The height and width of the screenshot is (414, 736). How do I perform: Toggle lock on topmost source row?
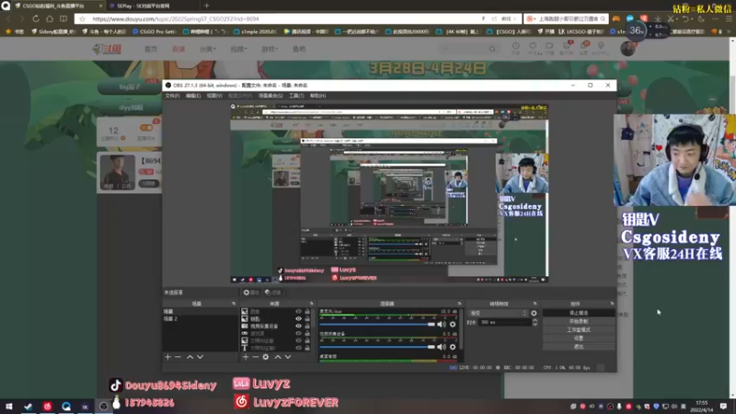point(307,311)
